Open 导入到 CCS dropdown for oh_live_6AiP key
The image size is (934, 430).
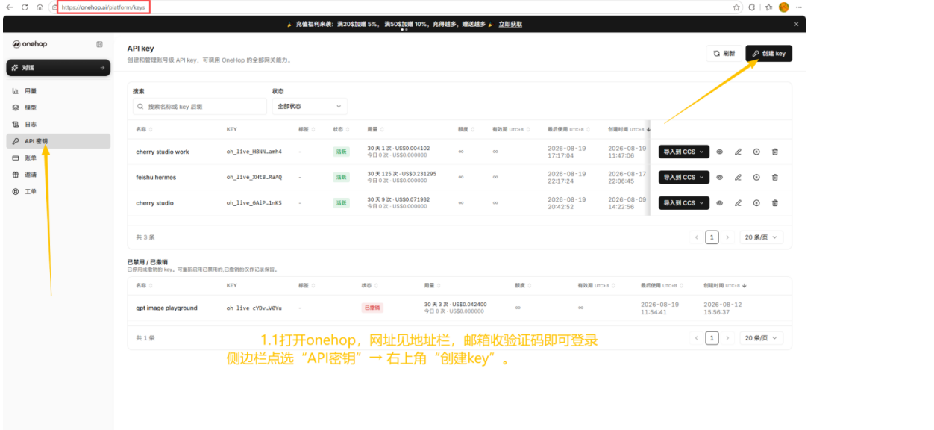pyautogui.click(x=683, y=202)
